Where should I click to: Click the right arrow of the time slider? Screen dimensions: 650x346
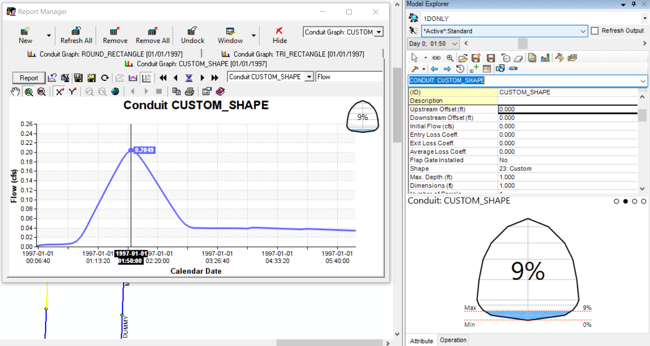[645, 43]
